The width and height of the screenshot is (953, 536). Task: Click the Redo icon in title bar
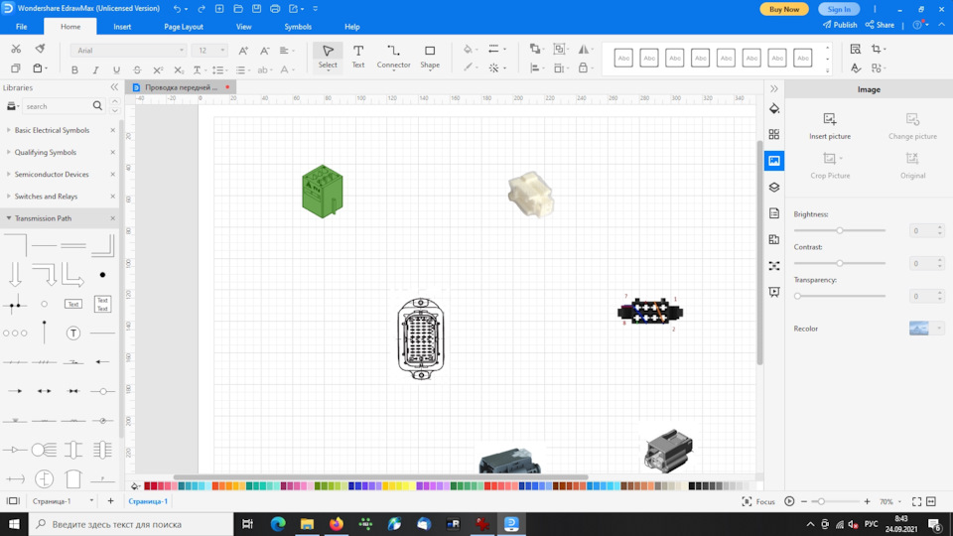click(202, 9)
